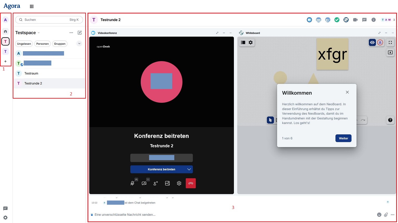Show room info via the header info icon
The height and width of the screenshot is (223, 398).
(374, 20)
